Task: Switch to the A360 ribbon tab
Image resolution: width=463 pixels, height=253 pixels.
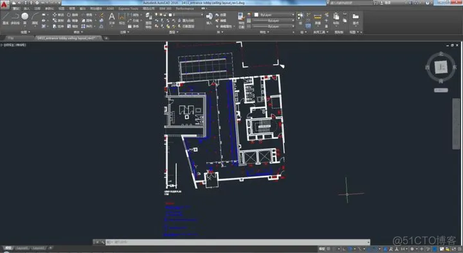Action: 110,8
